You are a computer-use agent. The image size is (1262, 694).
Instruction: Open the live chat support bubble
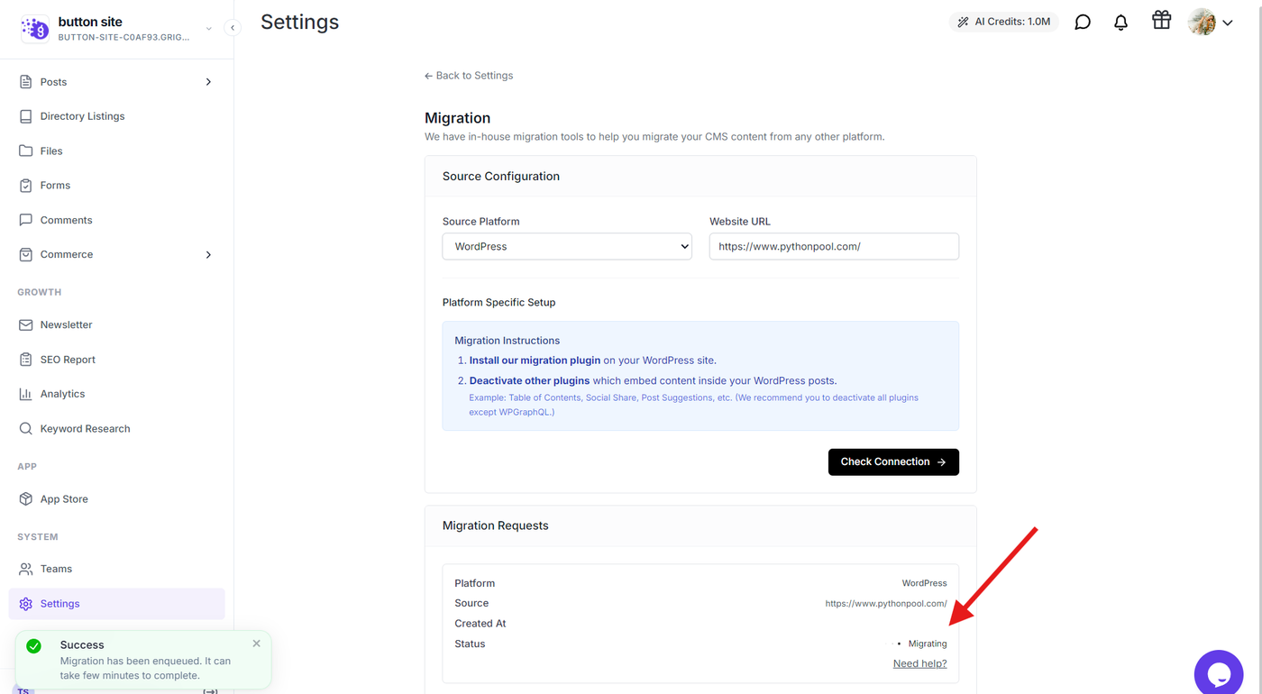[1219, 672]
